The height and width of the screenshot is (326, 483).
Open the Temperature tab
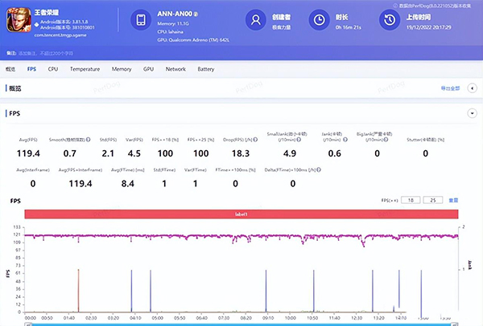point(85,70)
